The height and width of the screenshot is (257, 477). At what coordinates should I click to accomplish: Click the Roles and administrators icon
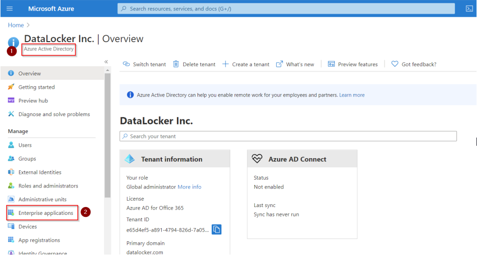click(x=11, y=186)
